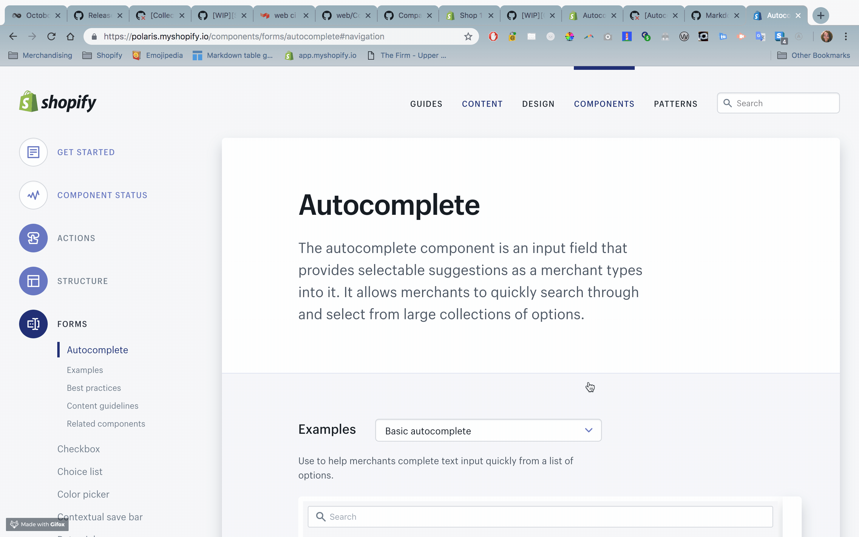Click the Structure layout icon
This screenshot has height=537, width=859.
coord(33,281)
